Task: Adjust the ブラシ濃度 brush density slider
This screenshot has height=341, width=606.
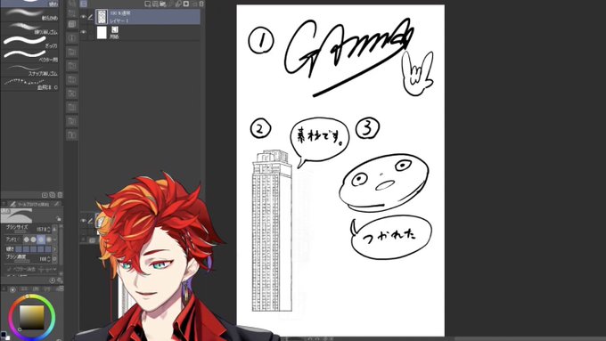Action: (22, 261)
